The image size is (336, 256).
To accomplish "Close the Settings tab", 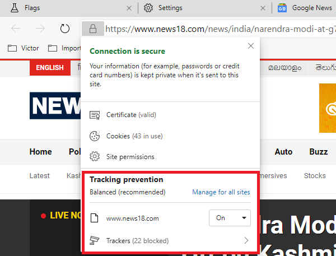I will coord(263,8).
